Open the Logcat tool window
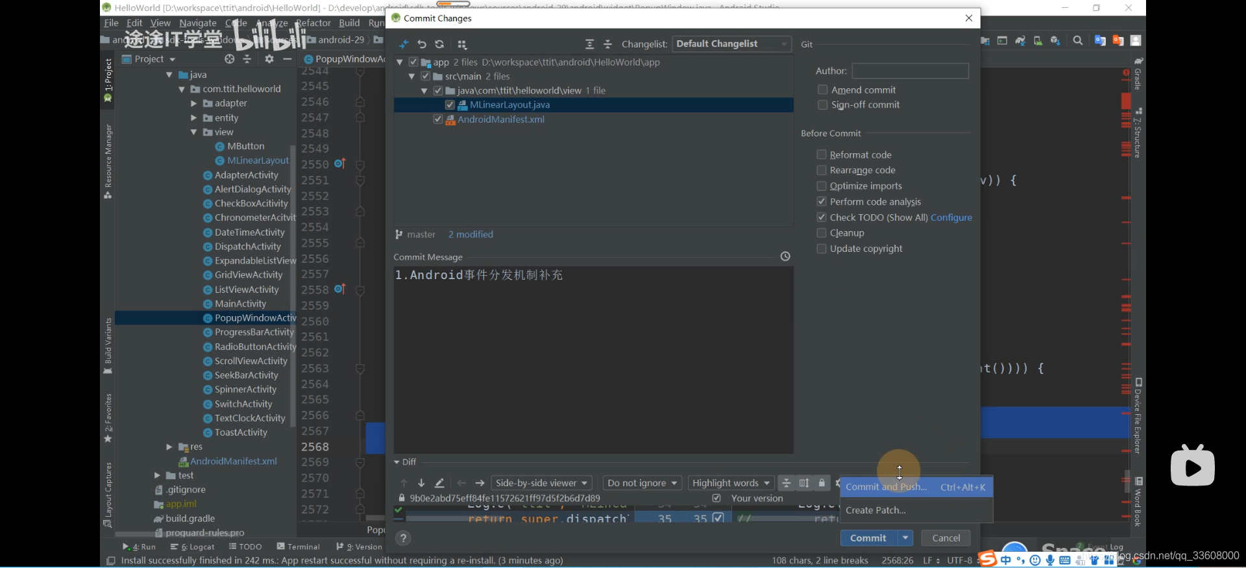Screen dimensions: 1246x568 (193, 547)
